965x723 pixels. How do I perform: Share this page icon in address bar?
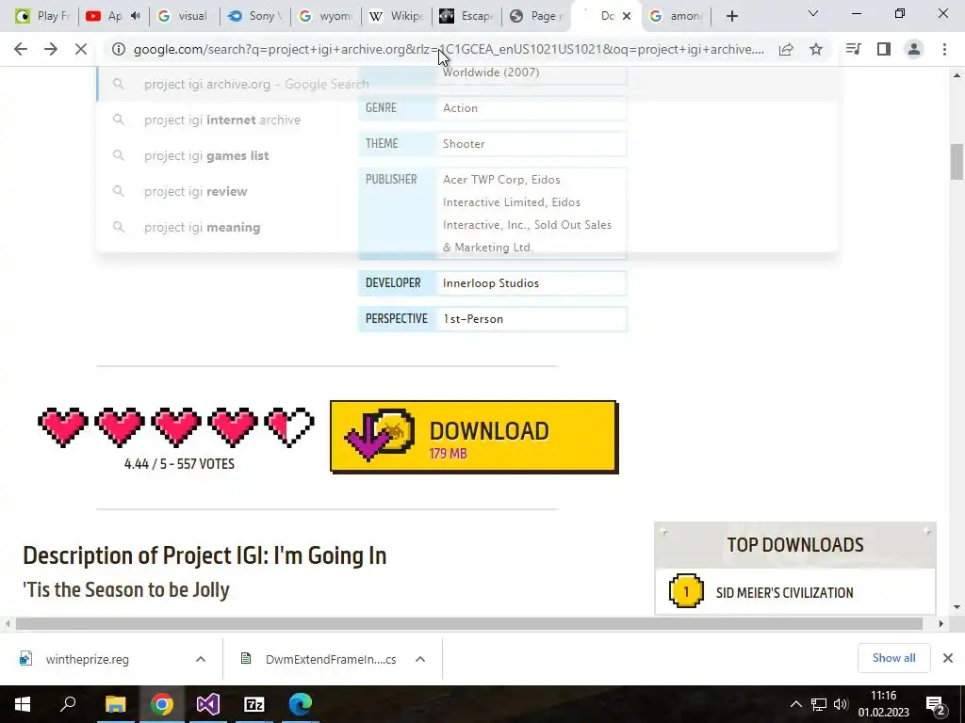[786, 49]
